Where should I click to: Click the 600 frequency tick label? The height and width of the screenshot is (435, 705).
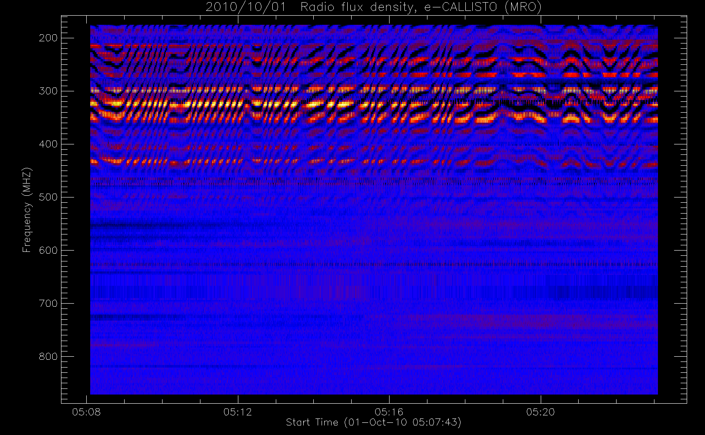pyautogui.click(x=48, y=250)
